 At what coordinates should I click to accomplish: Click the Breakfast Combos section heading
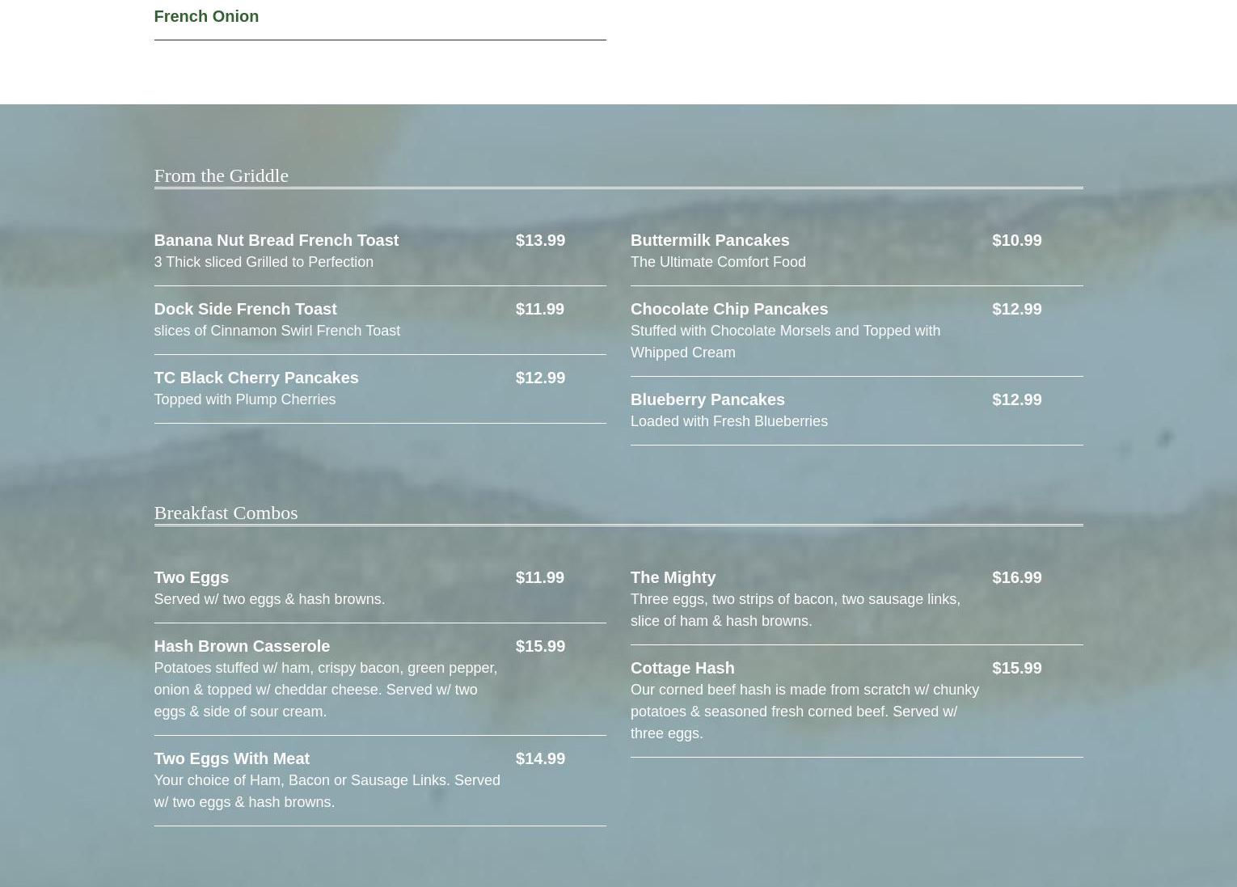(x=226, y=513)
